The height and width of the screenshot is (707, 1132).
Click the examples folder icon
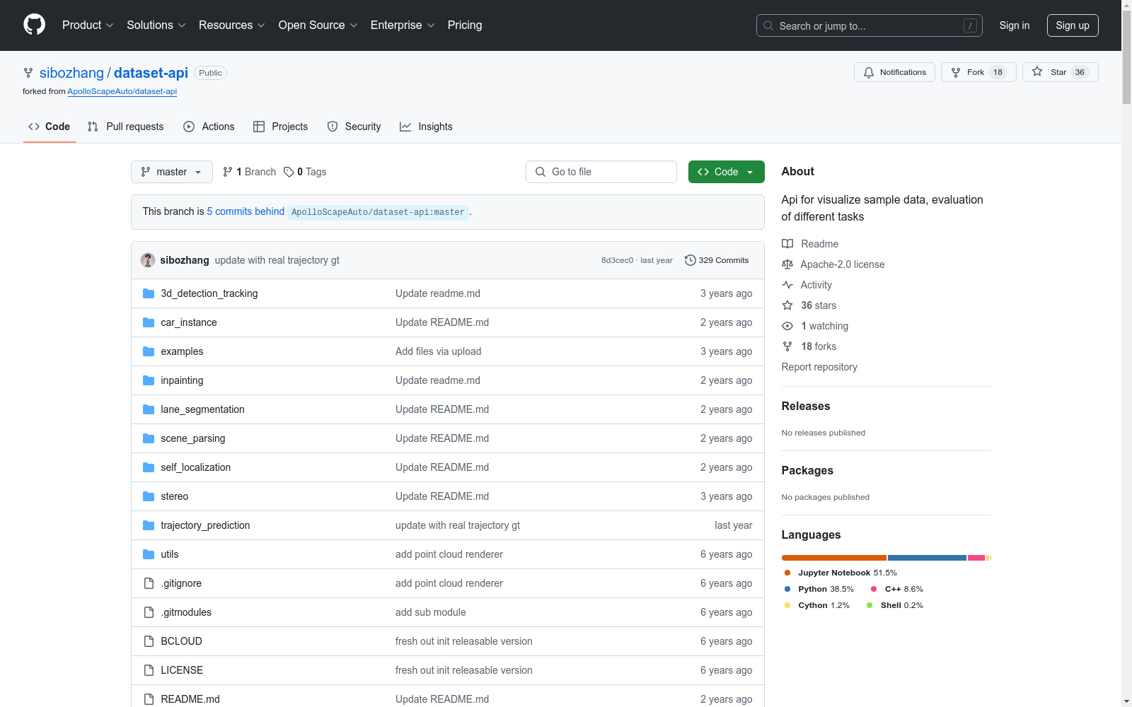coord(149,351)
